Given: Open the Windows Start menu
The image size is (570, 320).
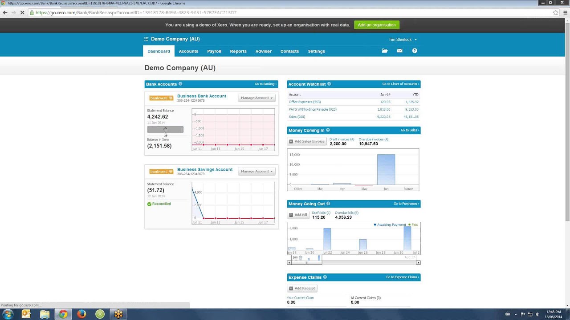Looking at the screenshot, I should click(x=7, y=314).
